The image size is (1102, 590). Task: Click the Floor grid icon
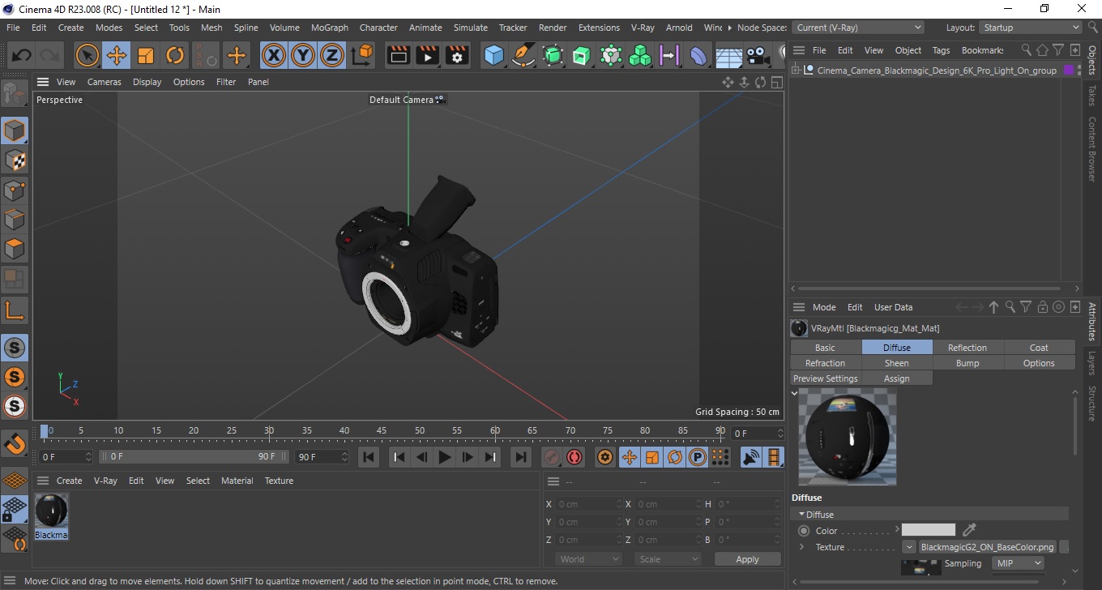point(728,56)
